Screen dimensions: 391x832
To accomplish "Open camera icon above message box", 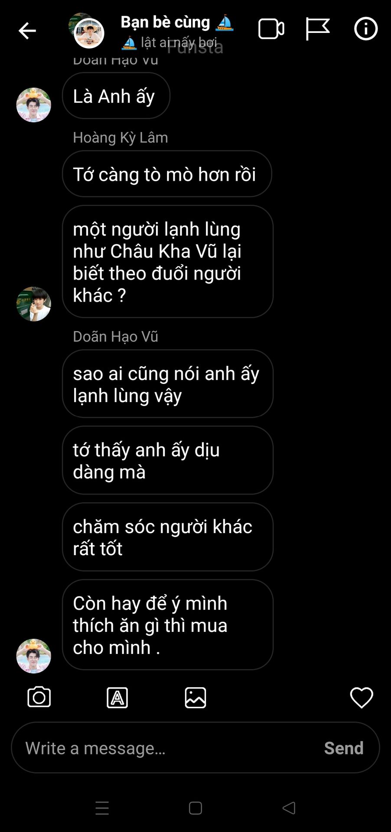I will pos(39,697).
